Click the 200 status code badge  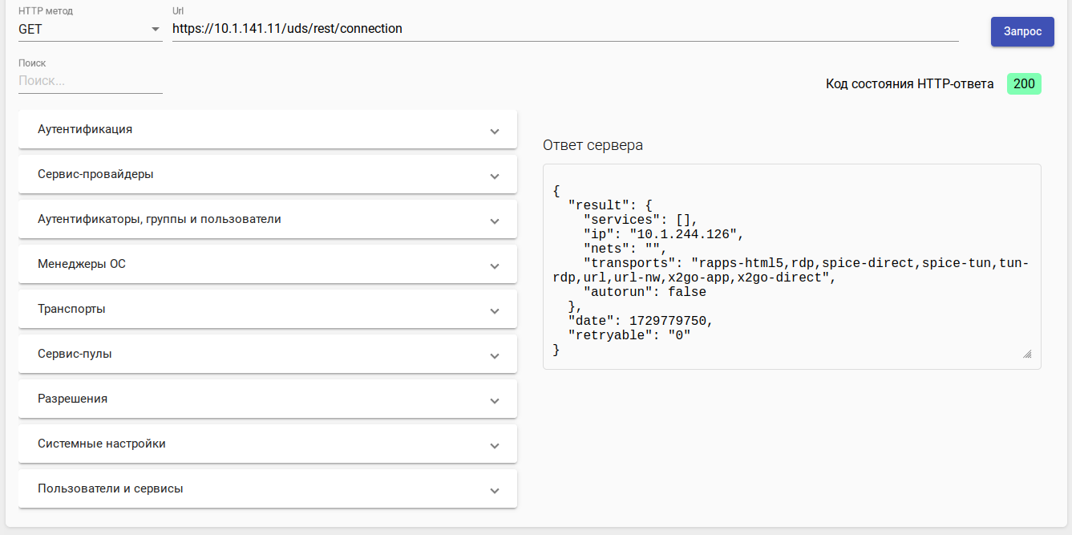[x=1024, y=84]
